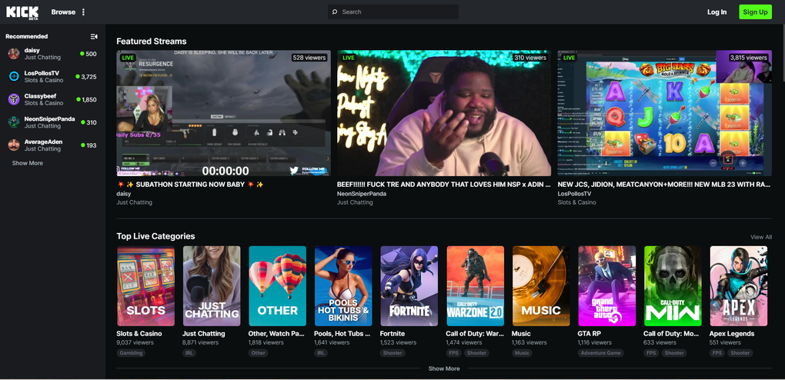The width and height of the screenshot is (785, 380).
Task: Open the Music category cover
Action: 541,286
